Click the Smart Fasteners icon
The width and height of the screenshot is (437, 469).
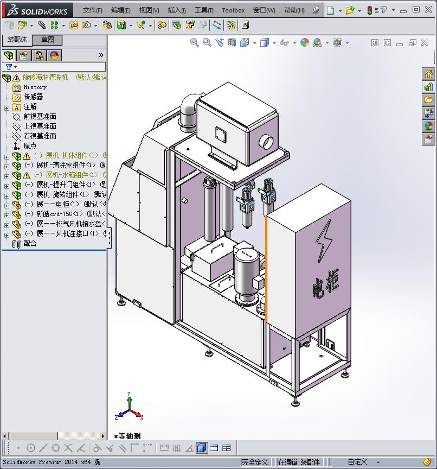(74, 25)
